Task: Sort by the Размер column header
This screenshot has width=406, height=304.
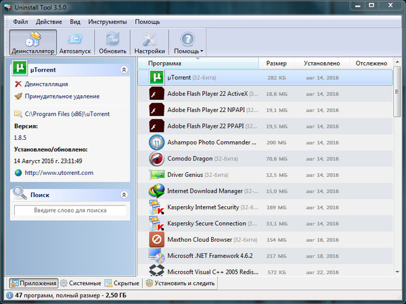Action: click(x=276, y=64)
